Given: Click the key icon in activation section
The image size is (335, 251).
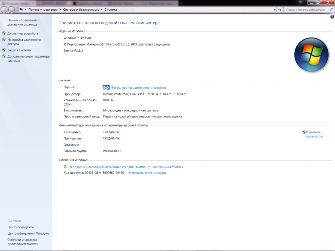Looking at the screenshot, I should [65, 167].
